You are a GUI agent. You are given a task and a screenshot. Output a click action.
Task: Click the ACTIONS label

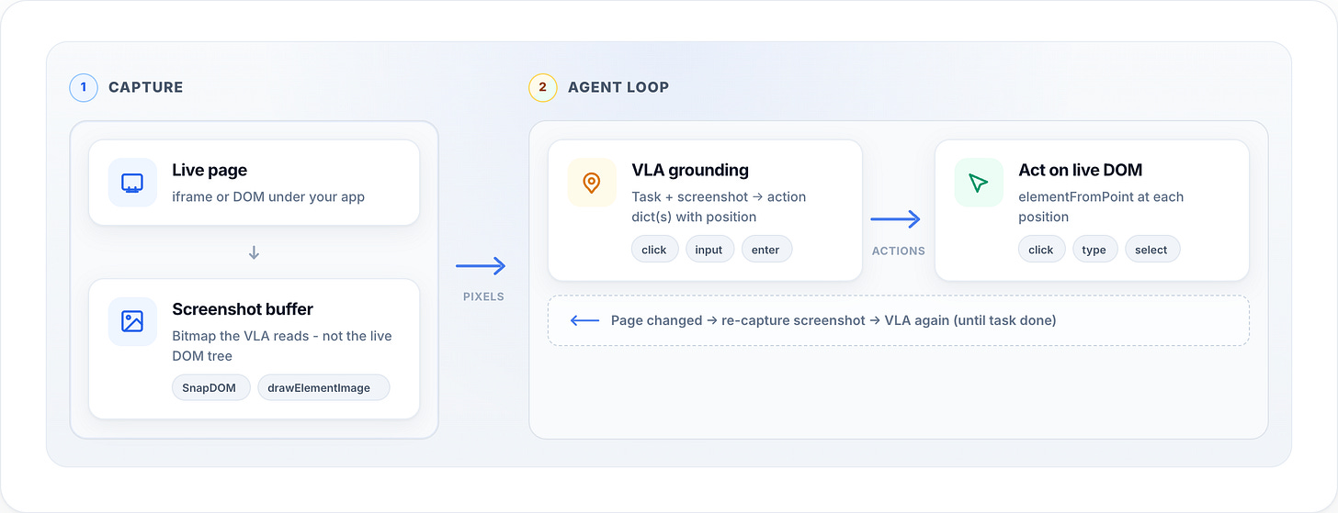[899, 251]
